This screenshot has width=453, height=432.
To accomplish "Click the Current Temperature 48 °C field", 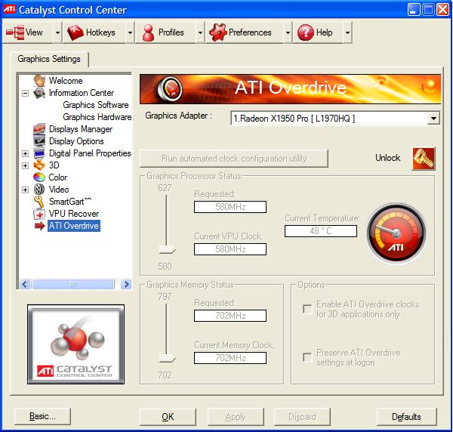I will 321,231.
